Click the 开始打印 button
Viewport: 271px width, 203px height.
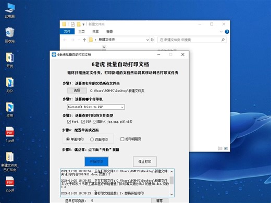click(x=96, y=161)
